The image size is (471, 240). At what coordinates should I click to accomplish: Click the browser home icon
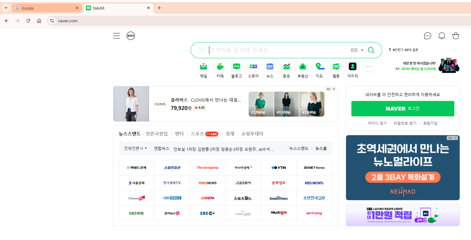tap(39, 21)
